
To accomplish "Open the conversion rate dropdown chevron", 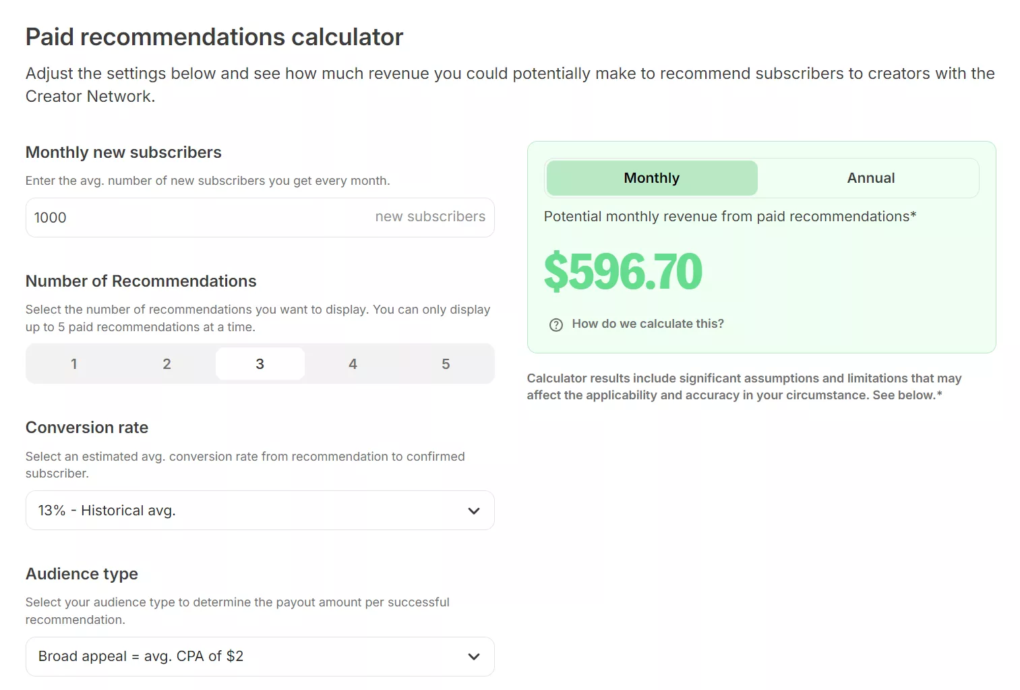I will [x=474, y=511].
